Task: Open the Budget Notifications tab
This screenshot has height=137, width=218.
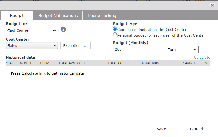Action: coord(58,16)
